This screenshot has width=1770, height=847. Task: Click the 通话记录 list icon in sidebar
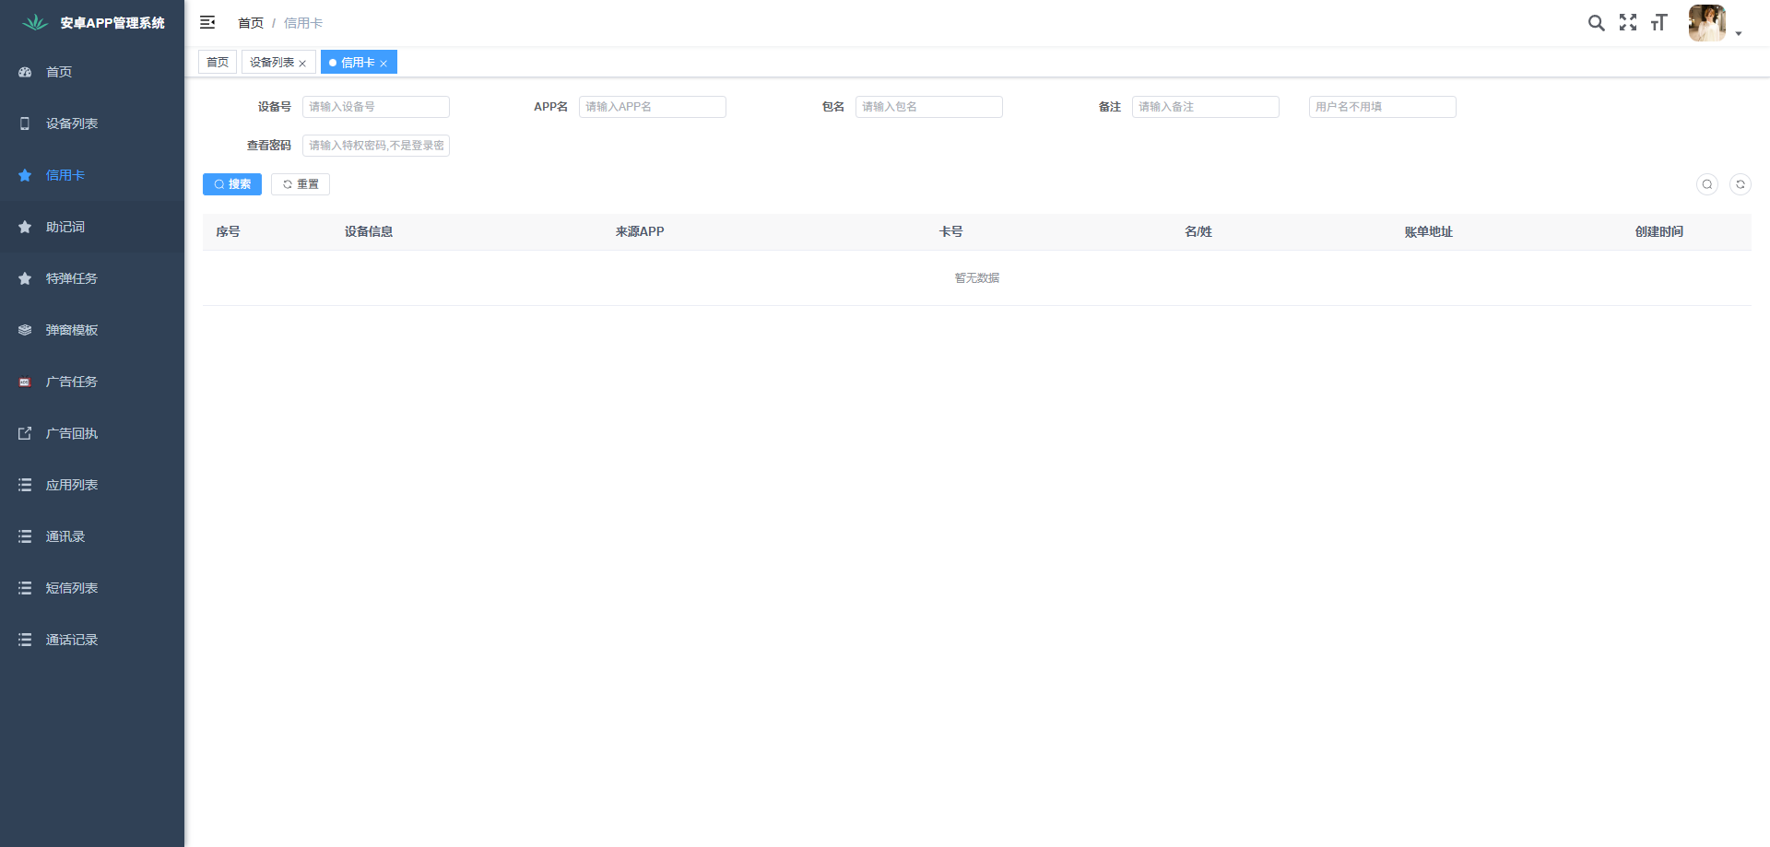pos(25,640)
